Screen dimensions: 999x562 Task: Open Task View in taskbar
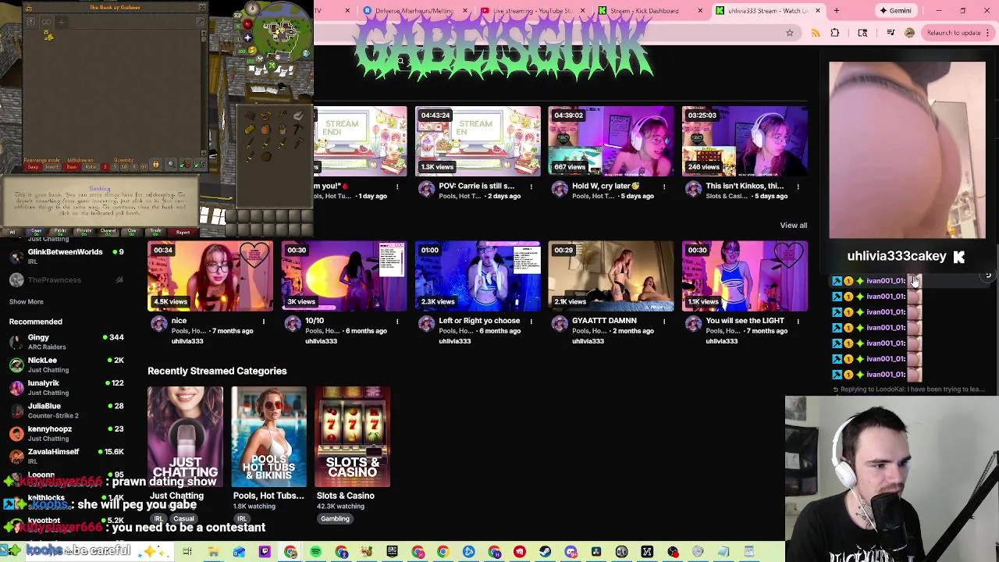(187, 552)
